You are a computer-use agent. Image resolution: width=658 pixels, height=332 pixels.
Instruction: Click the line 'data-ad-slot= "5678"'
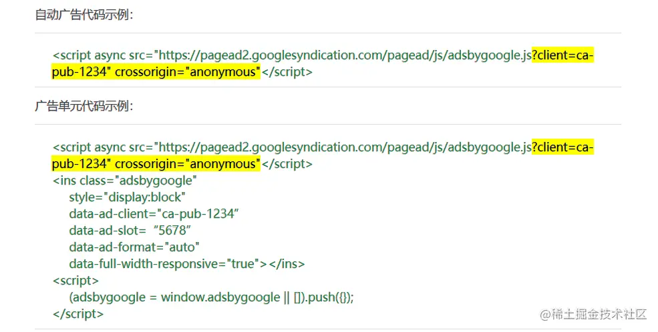(x=130, y=230)
